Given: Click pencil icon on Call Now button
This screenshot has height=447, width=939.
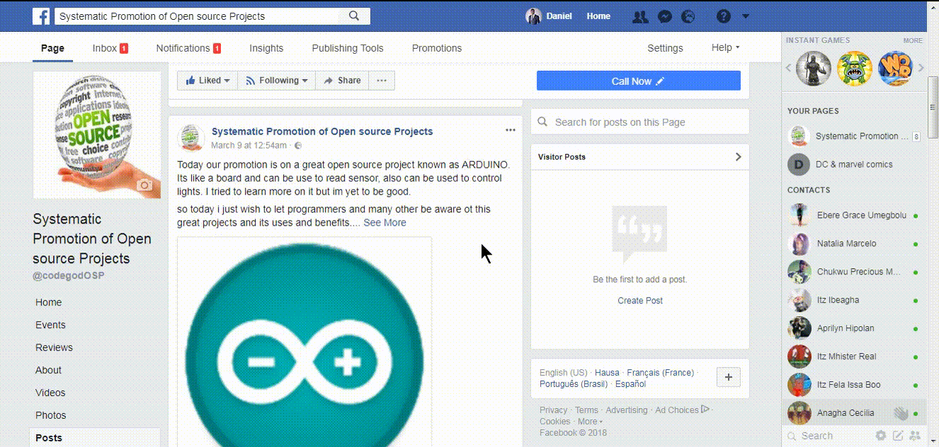Looking at the screenshot, I should point(660,81).
